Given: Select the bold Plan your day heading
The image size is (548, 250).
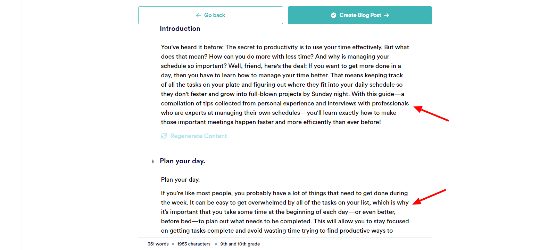Looking at the screenshot, I should click(182, 161).
